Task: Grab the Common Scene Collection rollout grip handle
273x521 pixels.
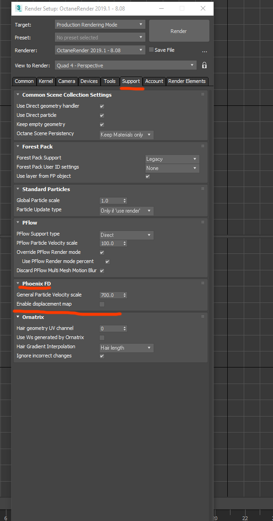Action: tap(203, 95)
